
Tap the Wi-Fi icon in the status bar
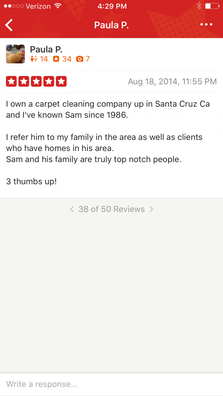tap(58, 6)
